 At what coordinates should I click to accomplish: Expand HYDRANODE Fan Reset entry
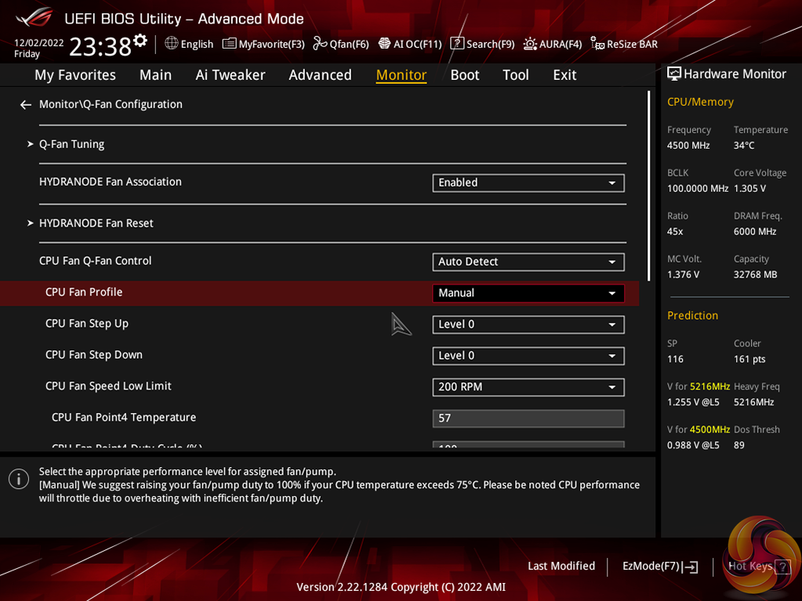96,223
